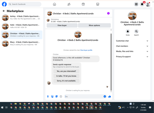Send a thumbs-up like
The height and width of the screenshot is (113, 154).
(110, 96)
